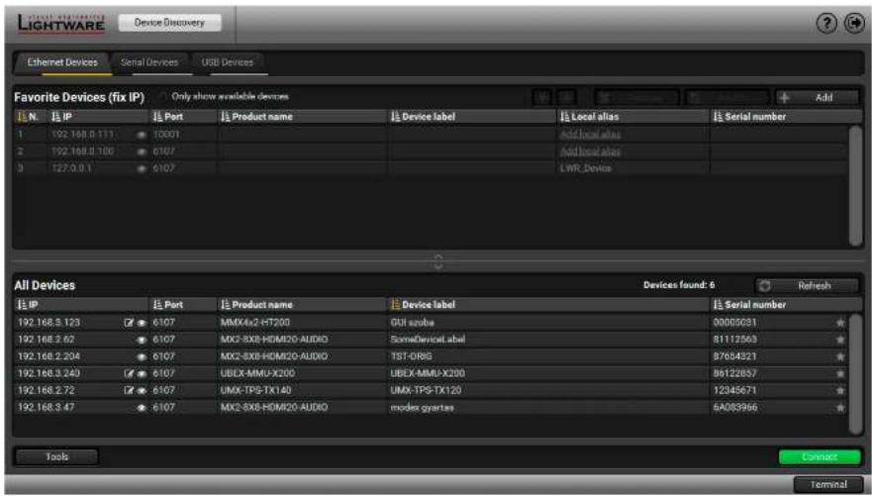Click eye icon for device 192.168.3.240
This screenshot has width=872, height=496.
tap(142, 373)
